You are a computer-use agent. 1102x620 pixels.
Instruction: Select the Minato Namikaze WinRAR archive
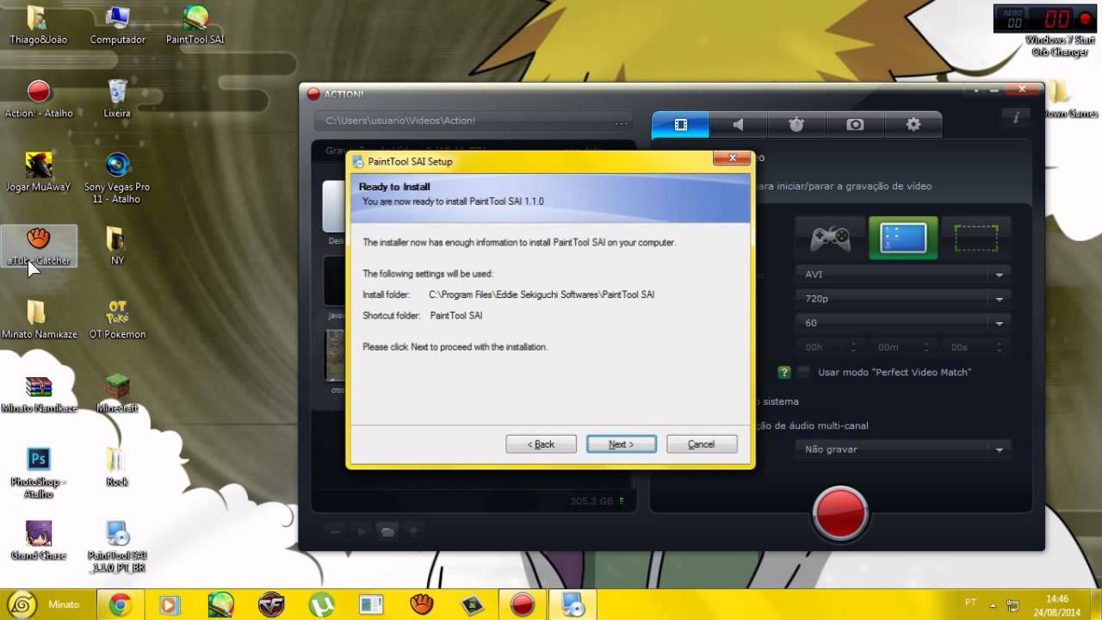point(38,394)
